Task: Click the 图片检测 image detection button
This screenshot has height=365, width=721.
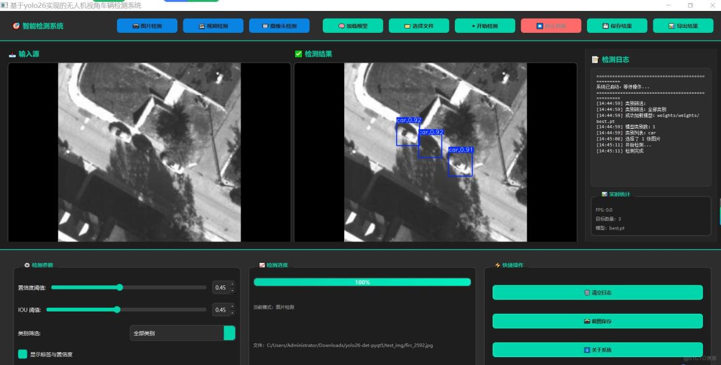Action: tap(147, 26)
